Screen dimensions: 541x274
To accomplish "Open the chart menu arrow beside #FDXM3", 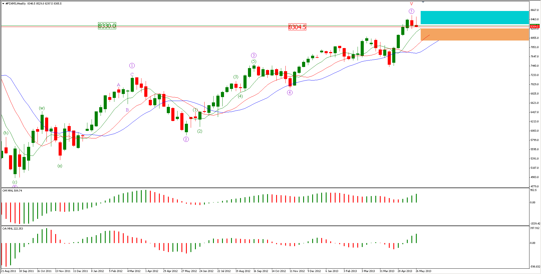I will (x=3, y=4).
